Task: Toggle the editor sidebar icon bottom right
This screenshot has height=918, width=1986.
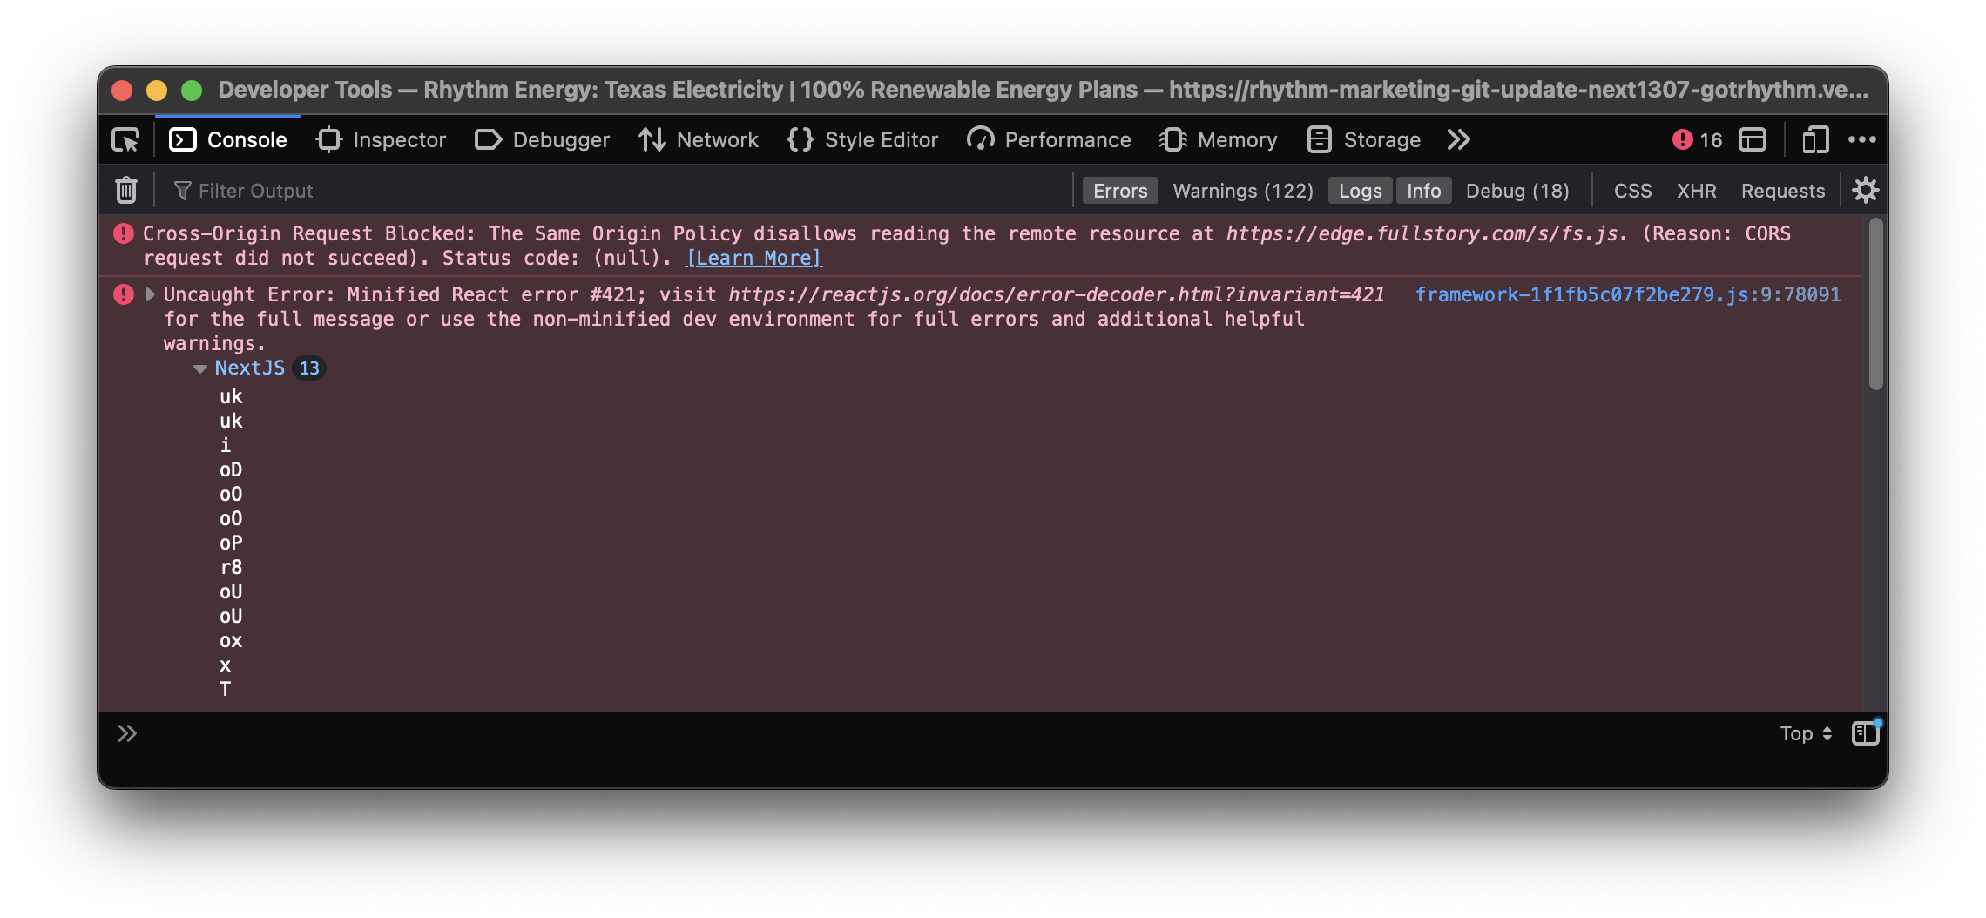Action: (1864, 733)
